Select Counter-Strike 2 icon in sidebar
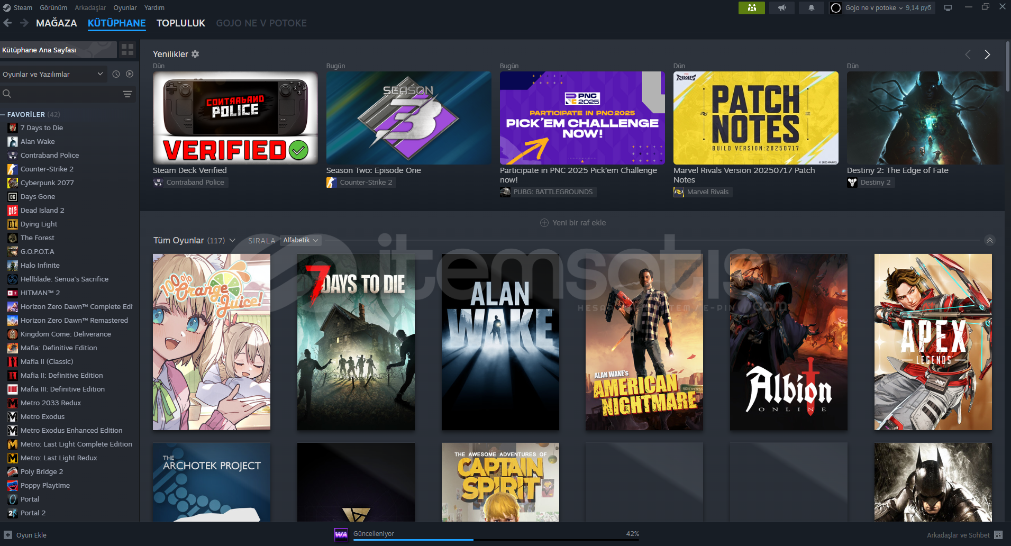The width and height of the screenshot is (1011, 546). pos(13,169)
